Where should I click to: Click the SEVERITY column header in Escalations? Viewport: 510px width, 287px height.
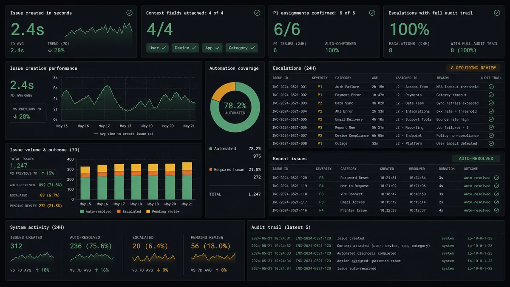click(x=320, y=78)
